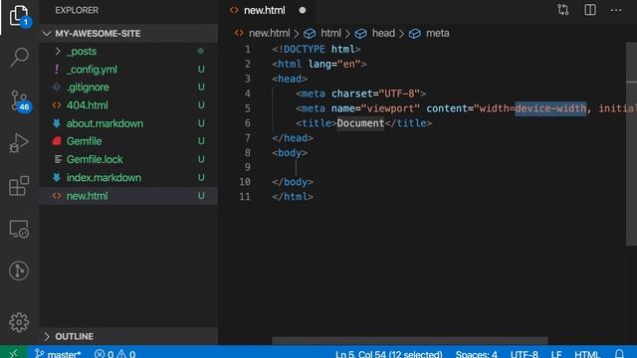Screen dimensions: 637x358
Task: Click the lang="en" attribute on line 2
Action: point(334,64)
